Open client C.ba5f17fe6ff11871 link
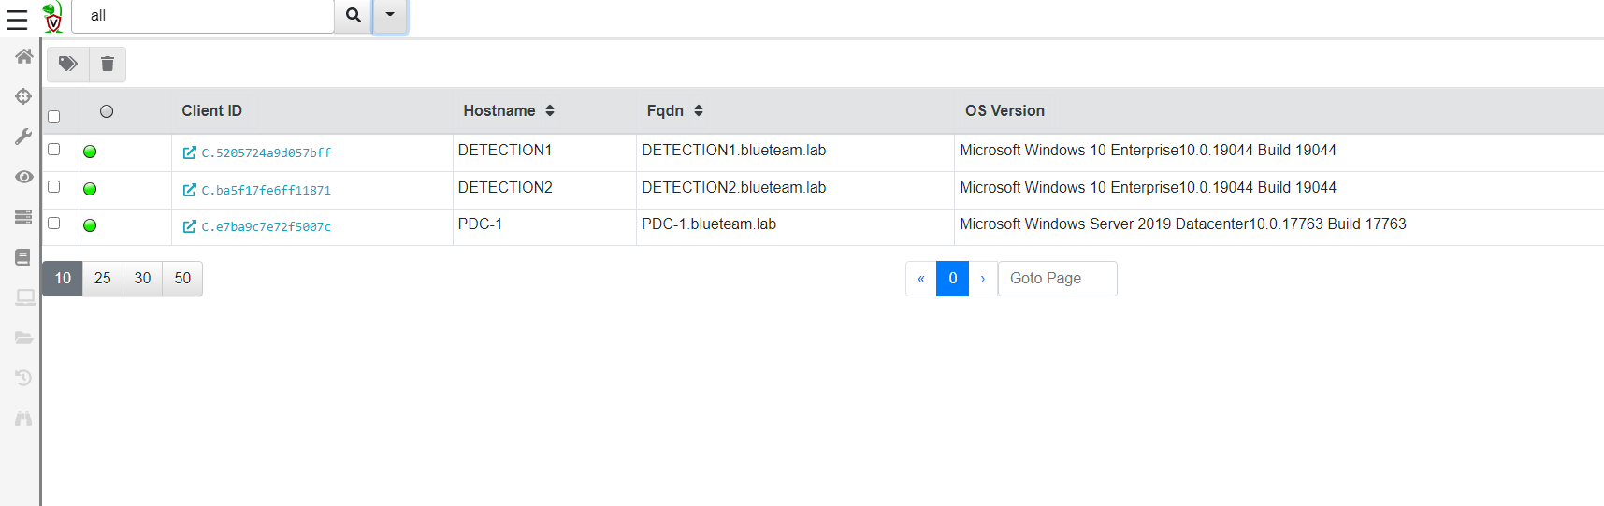The height and width of the screenshot is (506, 1604). [x=266, y=190]
